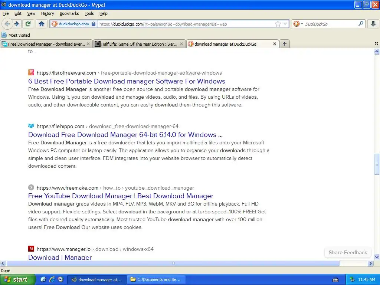Switch to Half Life: Game Of The Year tab
Viewport: 380px width, 285px height.
click(140, 44)
